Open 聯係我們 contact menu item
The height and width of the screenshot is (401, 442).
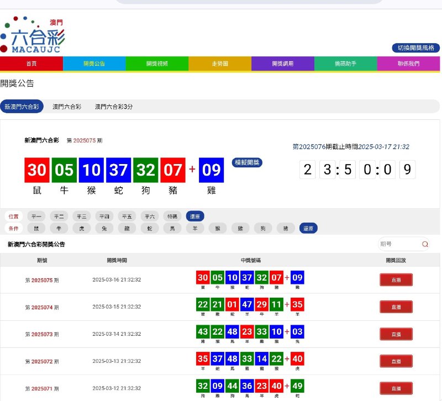408,64
